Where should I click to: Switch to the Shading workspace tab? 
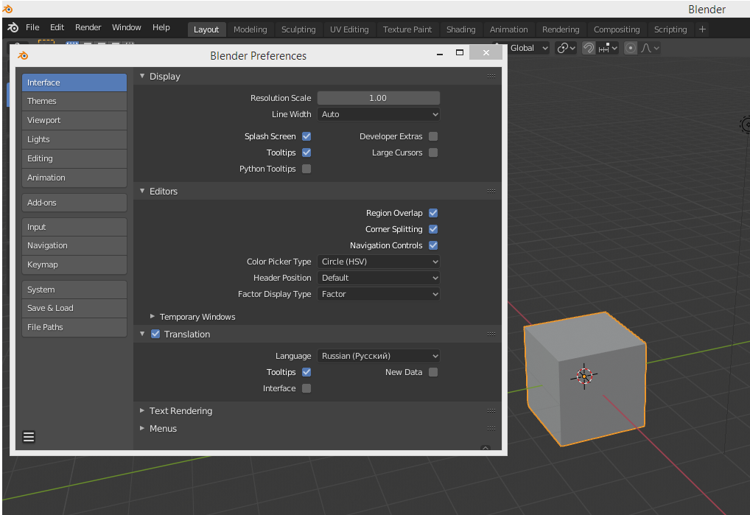[460, 29]
